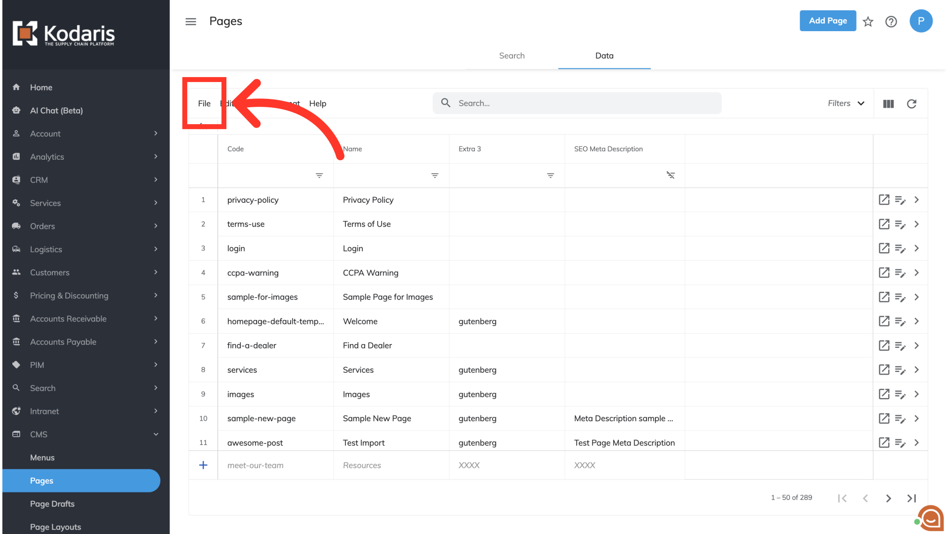Expand the Filters dropdown

(x=846, y=103)
